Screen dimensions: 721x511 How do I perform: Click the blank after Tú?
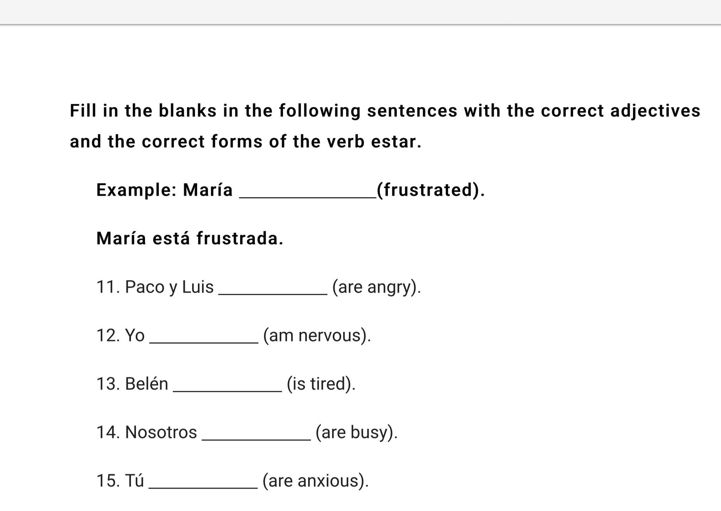203,484
